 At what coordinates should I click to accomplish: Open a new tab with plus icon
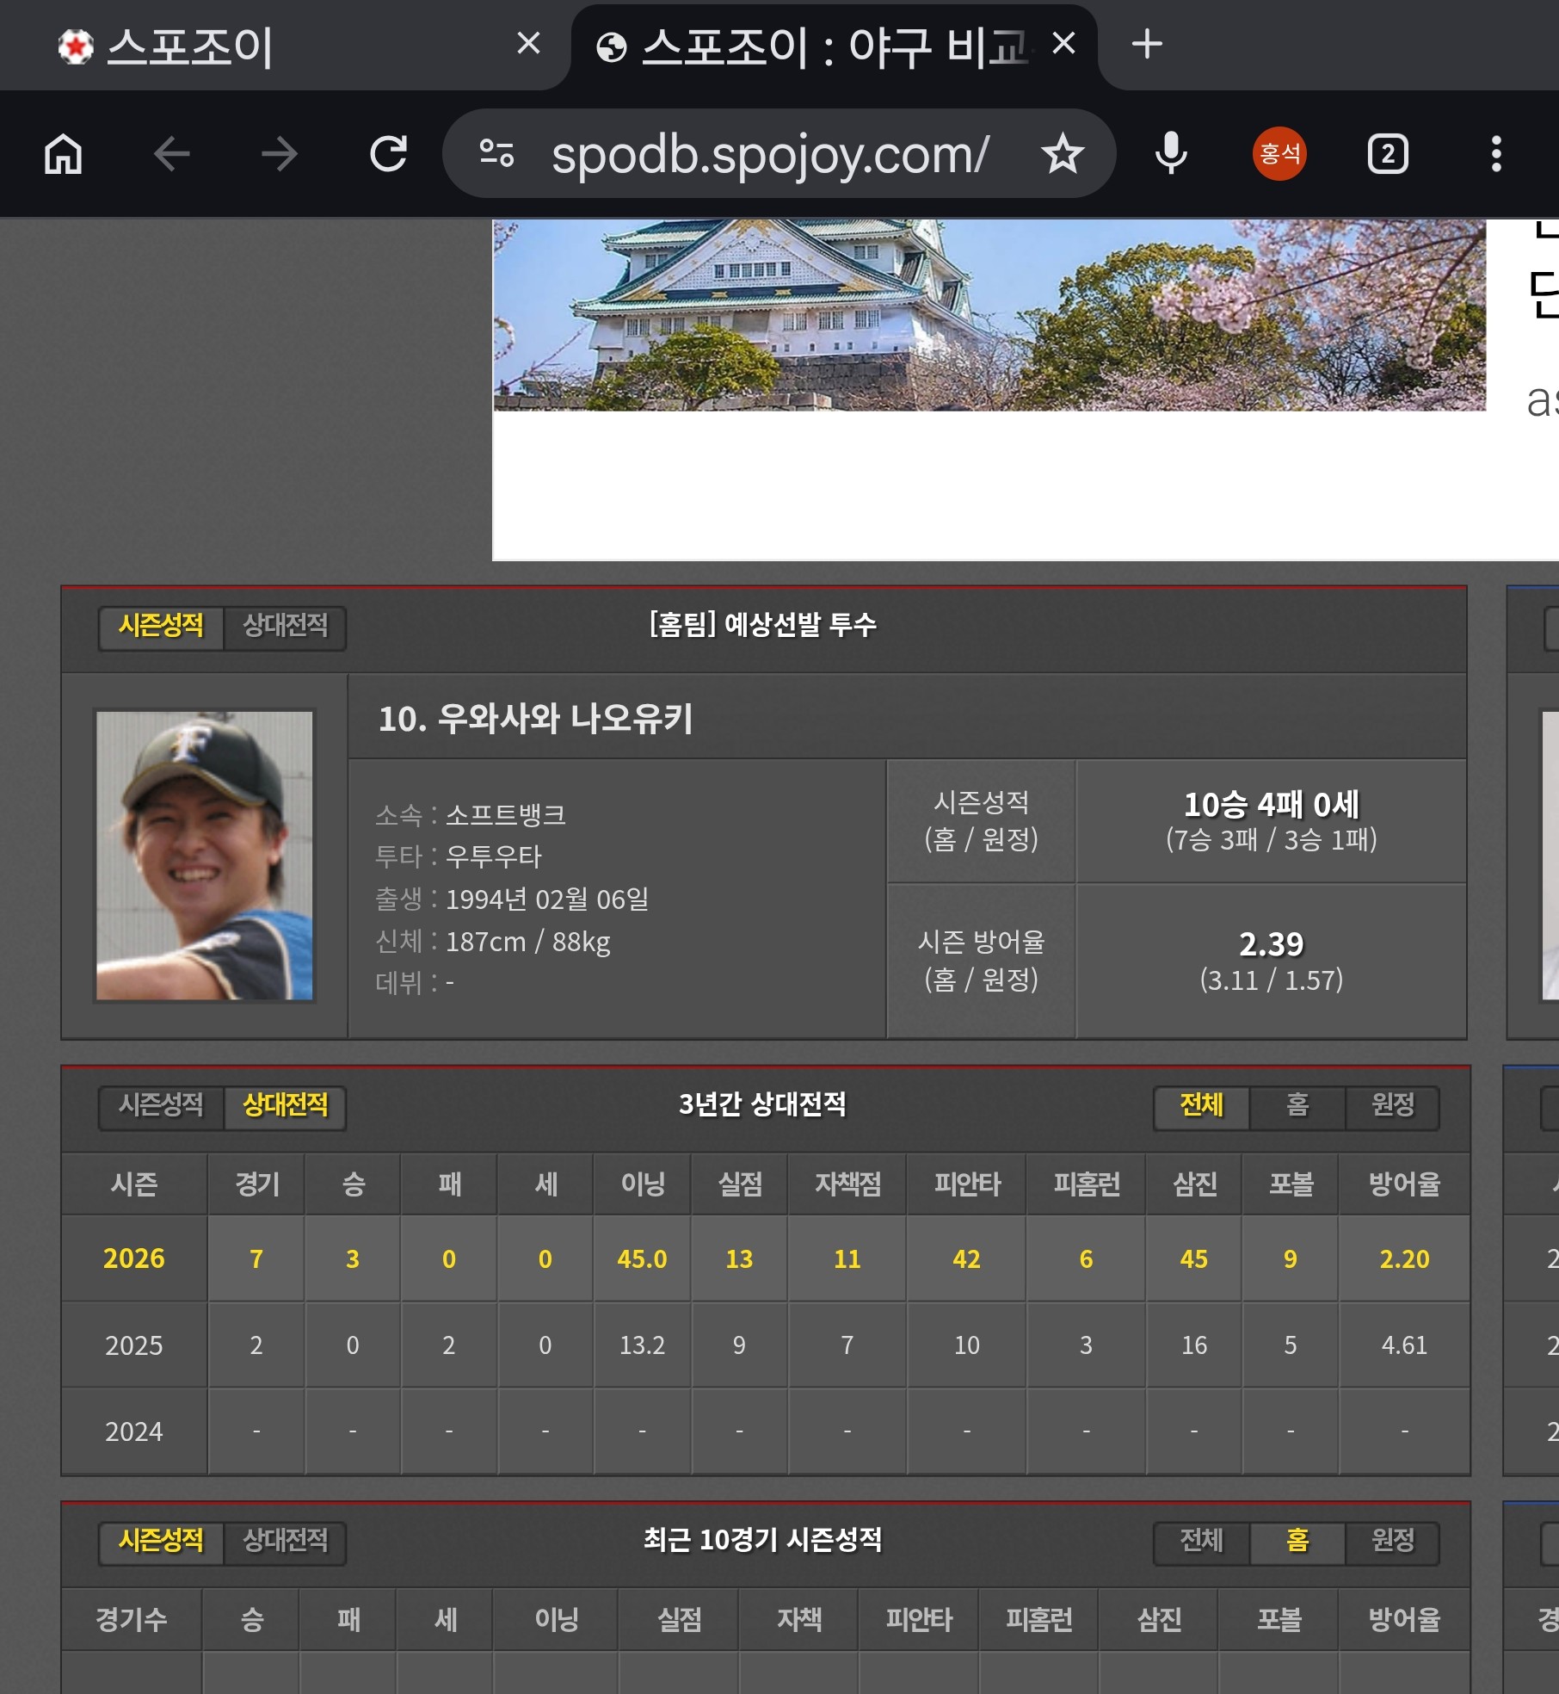point(1146,44)
